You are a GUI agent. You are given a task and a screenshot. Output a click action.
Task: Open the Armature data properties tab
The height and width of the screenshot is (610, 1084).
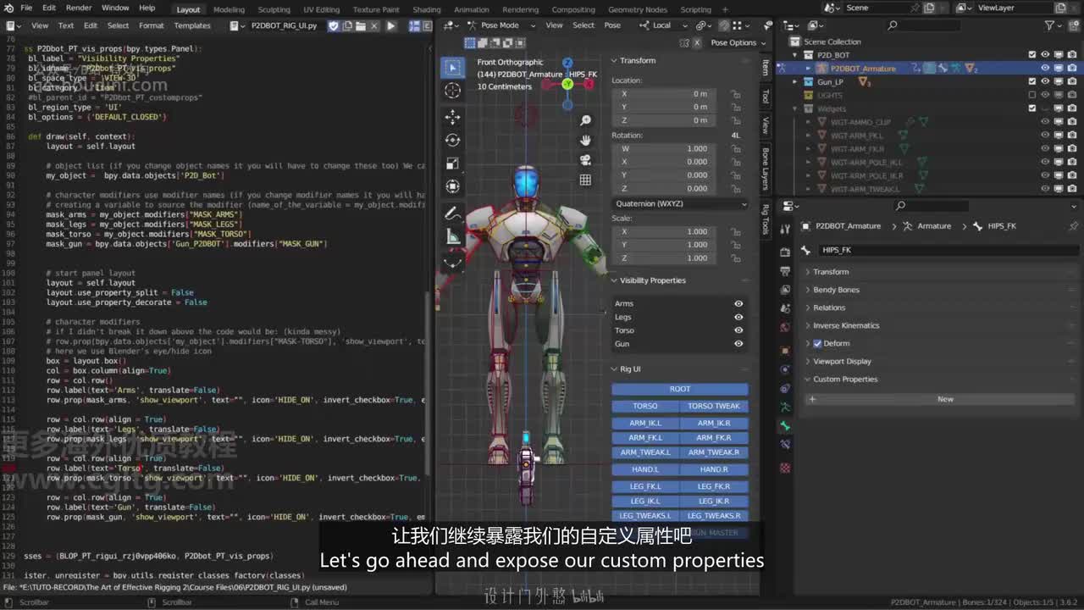[x=785, y=408]
